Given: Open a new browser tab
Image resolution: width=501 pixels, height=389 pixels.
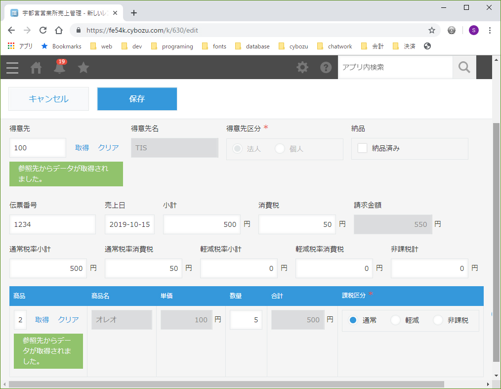Looking at the screenshot, I should 133,13.
